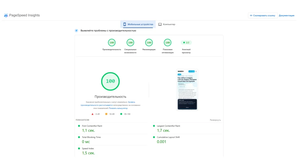Open the page screenshot thumbnail
This screenshot has width=298, height=167.
coord(187,90)
